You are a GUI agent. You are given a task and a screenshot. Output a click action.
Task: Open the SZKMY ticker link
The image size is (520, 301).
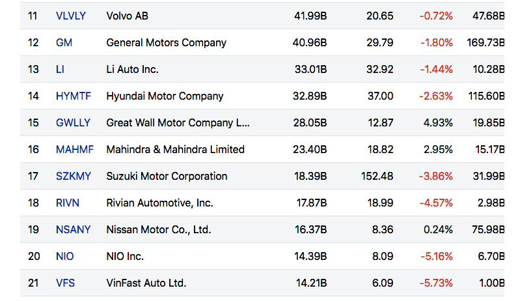point(74,176)
